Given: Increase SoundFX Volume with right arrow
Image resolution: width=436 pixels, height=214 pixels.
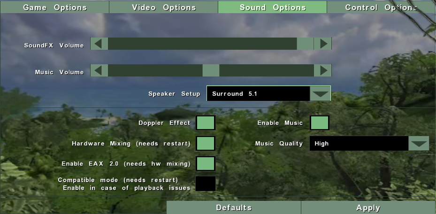Looking at the screenshot, I should point(322,44).
